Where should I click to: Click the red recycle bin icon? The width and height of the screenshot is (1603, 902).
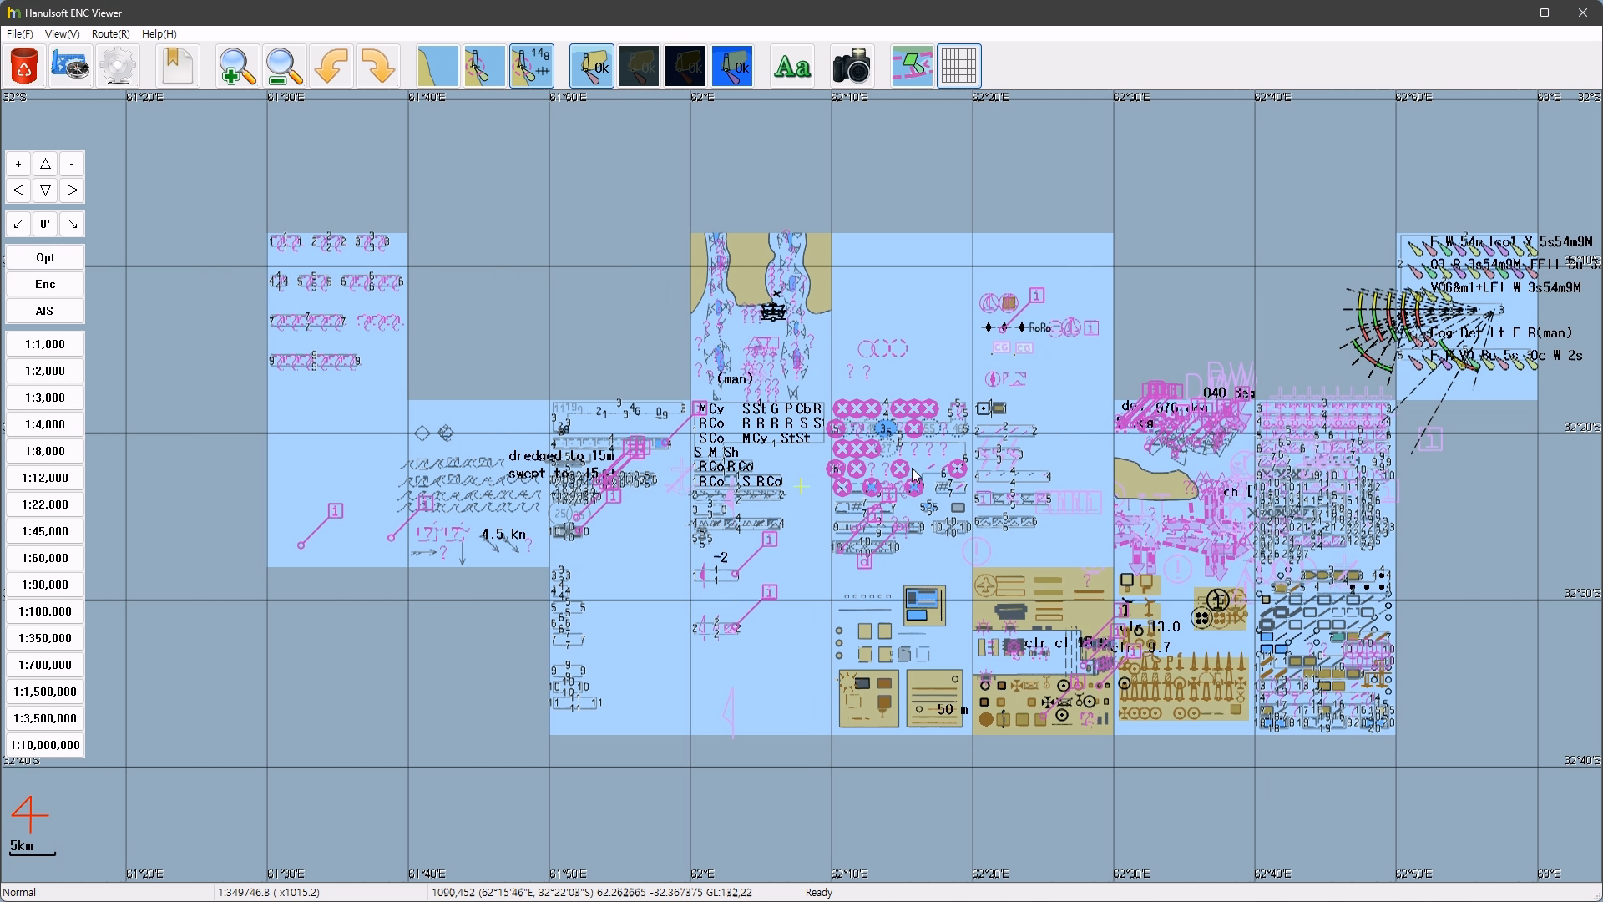click(x=24, y=66)
